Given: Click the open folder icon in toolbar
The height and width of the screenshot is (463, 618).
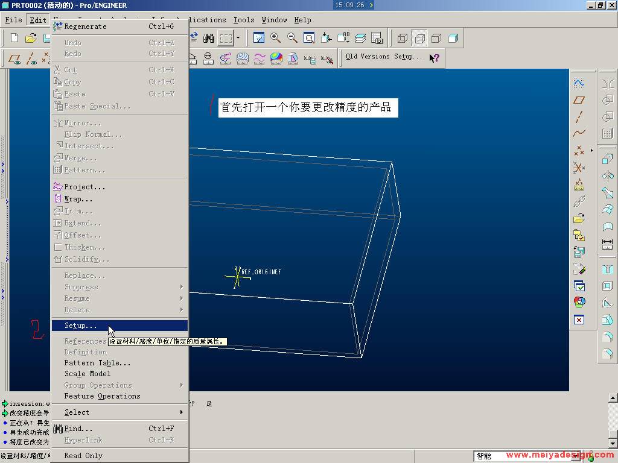Looking at the screenshot, I should (31, 39).
